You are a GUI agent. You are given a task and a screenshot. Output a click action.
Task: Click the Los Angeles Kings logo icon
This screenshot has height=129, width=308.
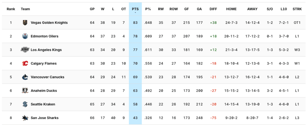25,50
